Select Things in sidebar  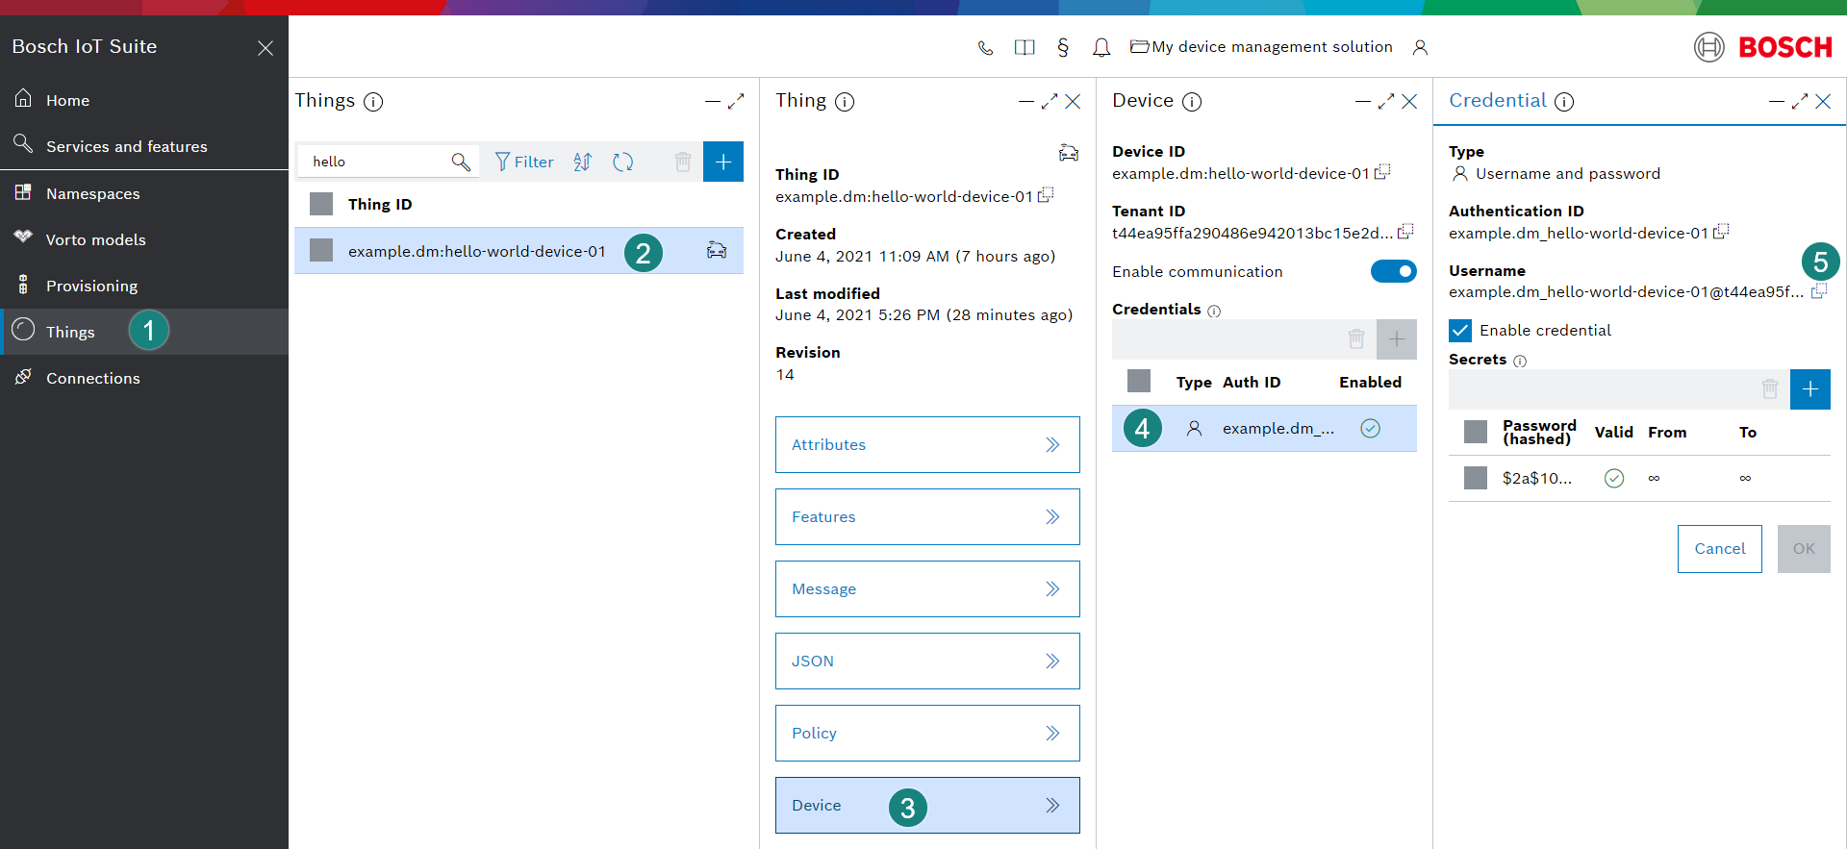click(144, 332)
